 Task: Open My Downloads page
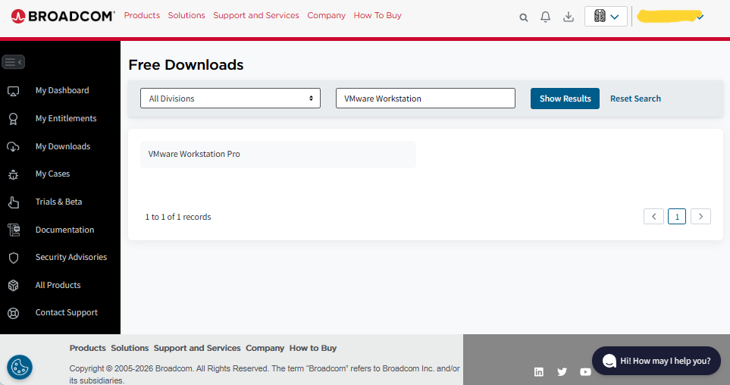63,146
